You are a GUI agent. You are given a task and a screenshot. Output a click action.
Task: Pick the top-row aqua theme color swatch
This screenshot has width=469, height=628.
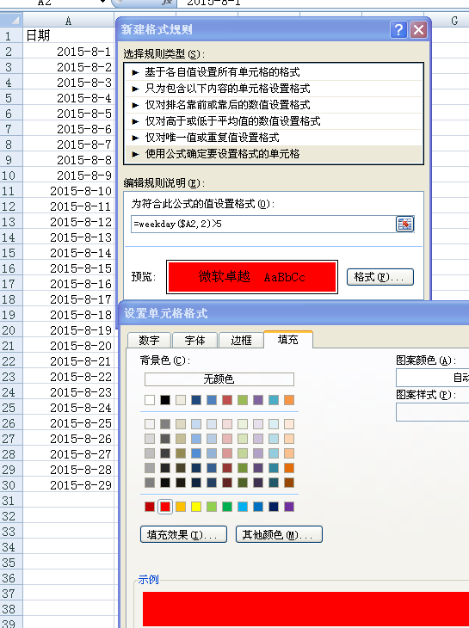[x=274, y=400]
